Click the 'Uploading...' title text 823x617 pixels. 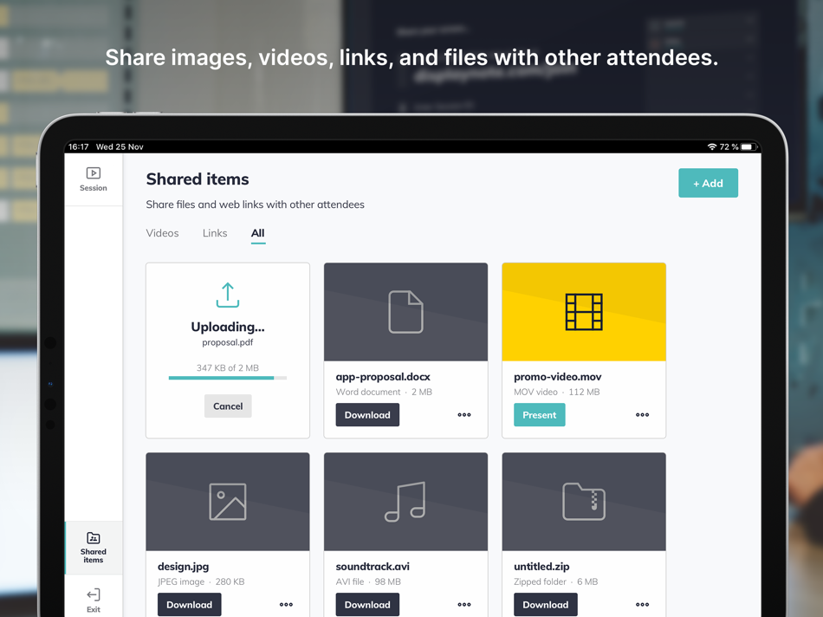coord(228,327)
